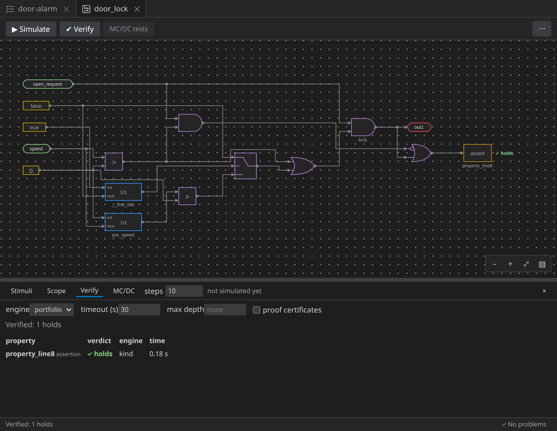This screenshot has height=431, width=557.
Task: Open the engine portfolio dropdown
Action: 52,310
